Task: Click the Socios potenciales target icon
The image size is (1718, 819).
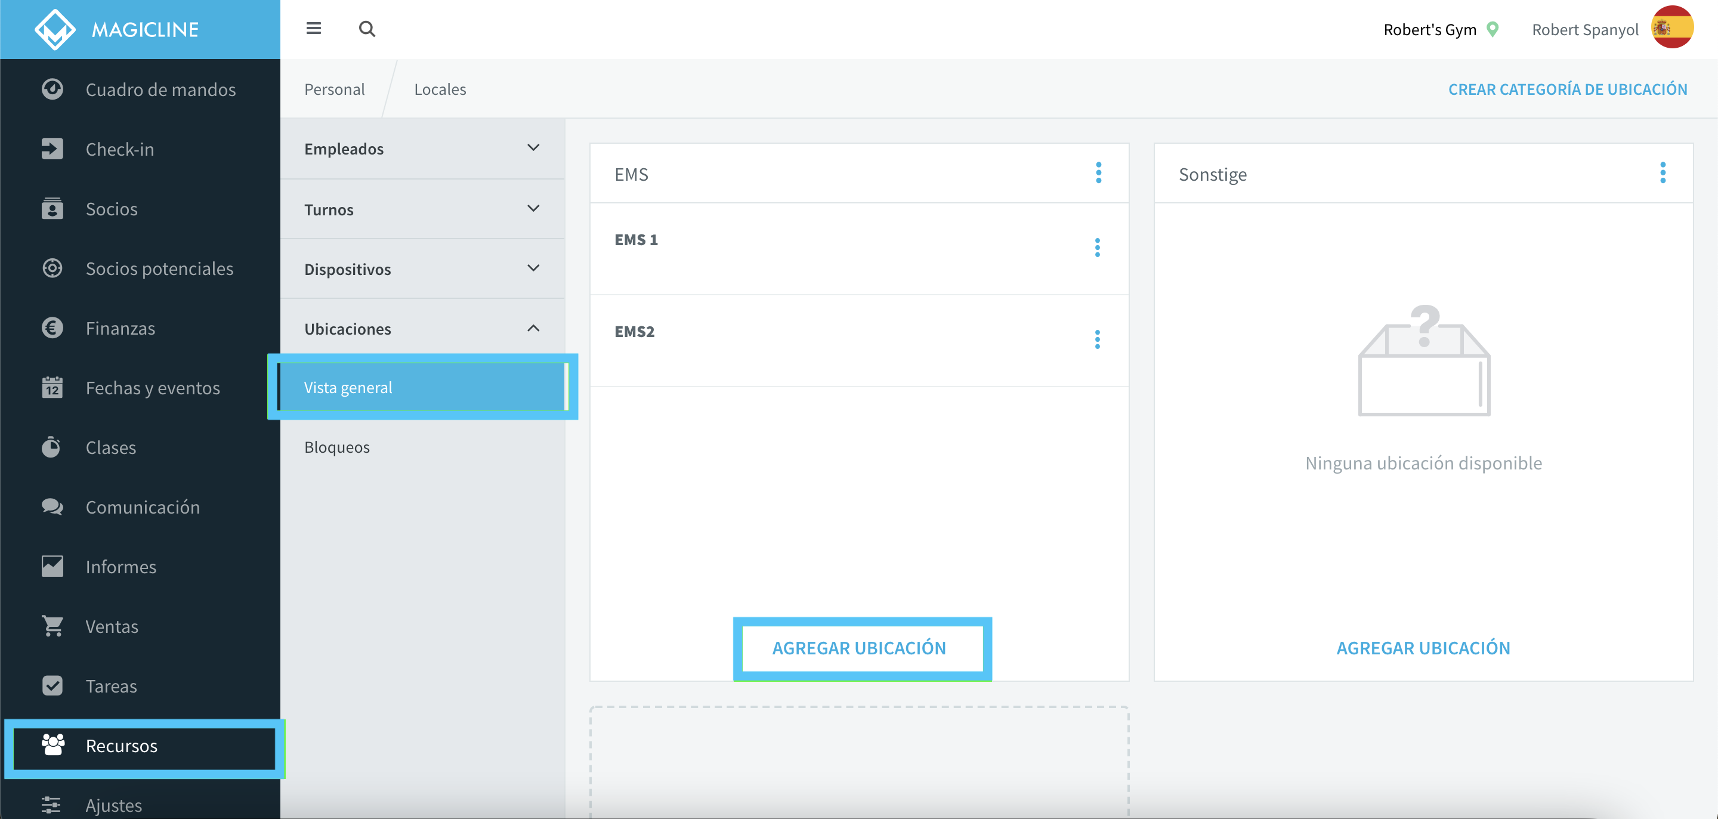Action: [52, 268]
